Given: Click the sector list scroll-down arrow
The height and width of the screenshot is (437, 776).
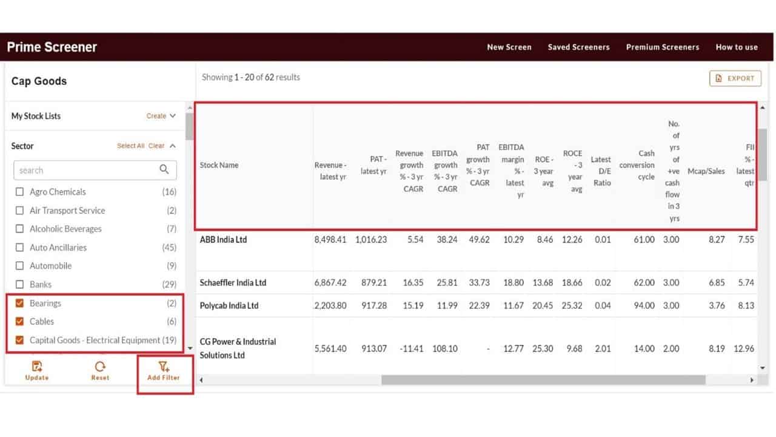Looking at the screenshot, I should click(190, 348).
